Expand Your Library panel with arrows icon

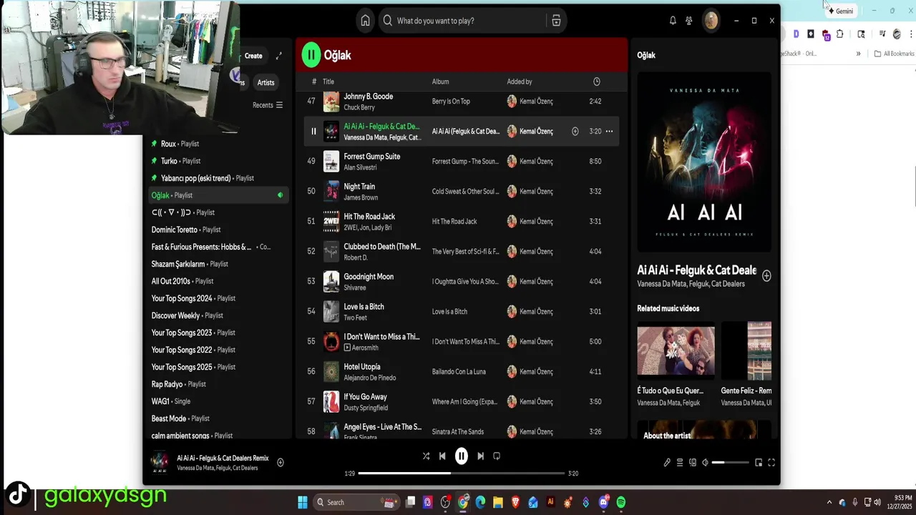click(x=279, y=56)
